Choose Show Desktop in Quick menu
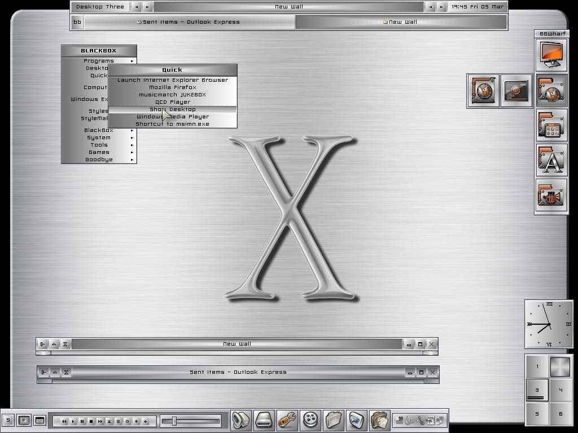Viewport: 578px width, 433px height. tap(173, 109)
